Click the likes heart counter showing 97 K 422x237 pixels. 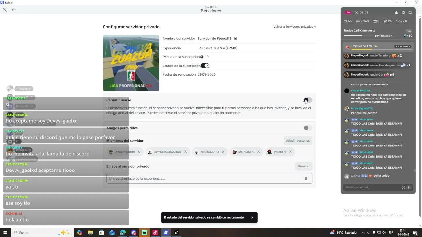click(402, 21)
